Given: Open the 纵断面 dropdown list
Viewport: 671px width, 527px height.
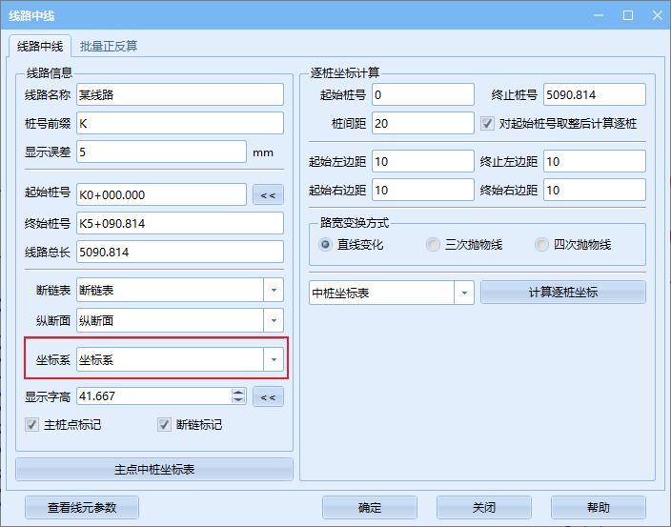Looking at the screenshot, I should (x=274, y=321).
